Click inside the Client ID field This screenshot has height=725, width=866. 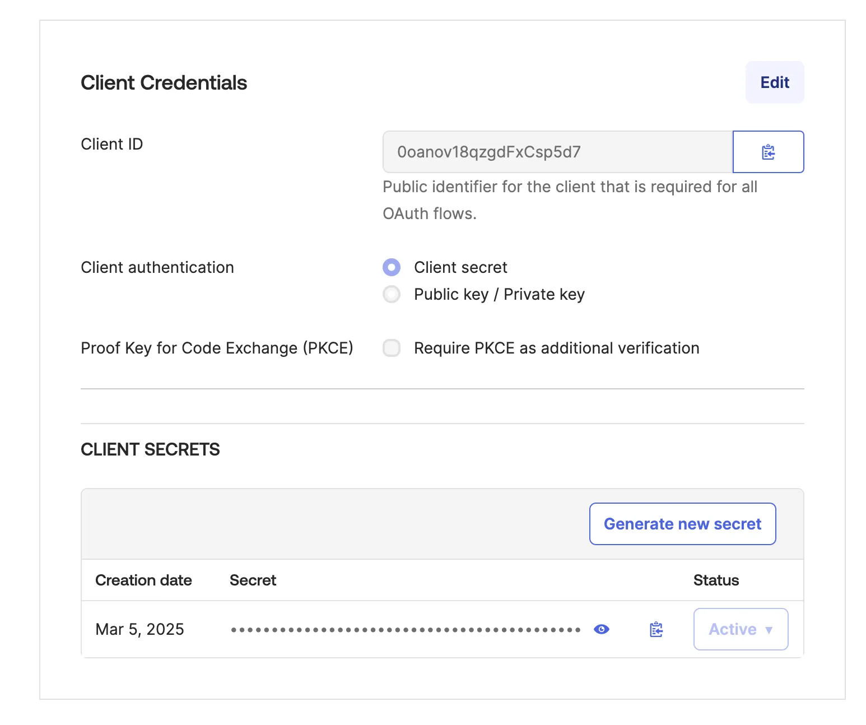[557, 152]
